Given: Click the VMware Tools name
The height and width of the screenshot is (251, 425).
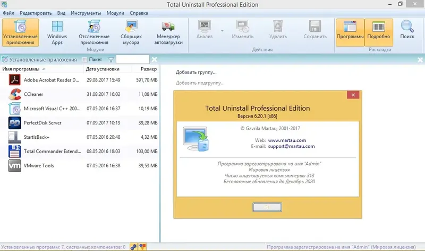Looking at the screenshot, I should (x=39, y=166).
